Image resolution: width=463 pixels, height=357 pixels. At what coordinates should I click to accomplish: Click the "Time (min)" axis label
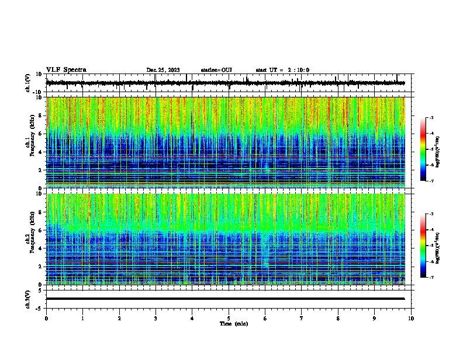click(x=234, y=324)
